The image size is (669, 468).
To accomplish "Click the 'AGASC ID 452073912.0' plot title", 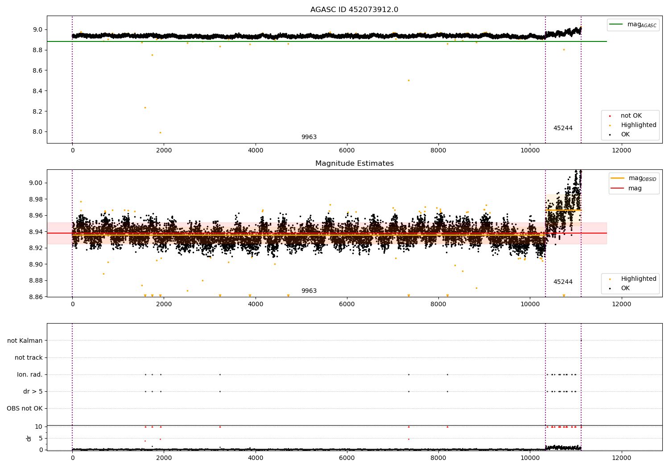I will click(x=354, y=10).
